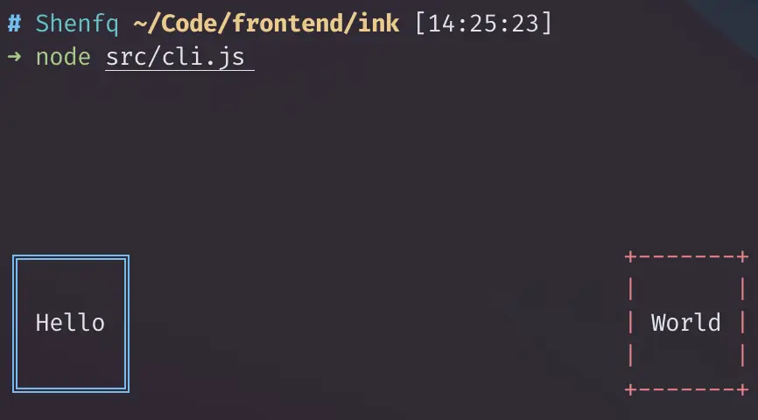Click the top-left plus corner of World box

(x=630, y=256)
